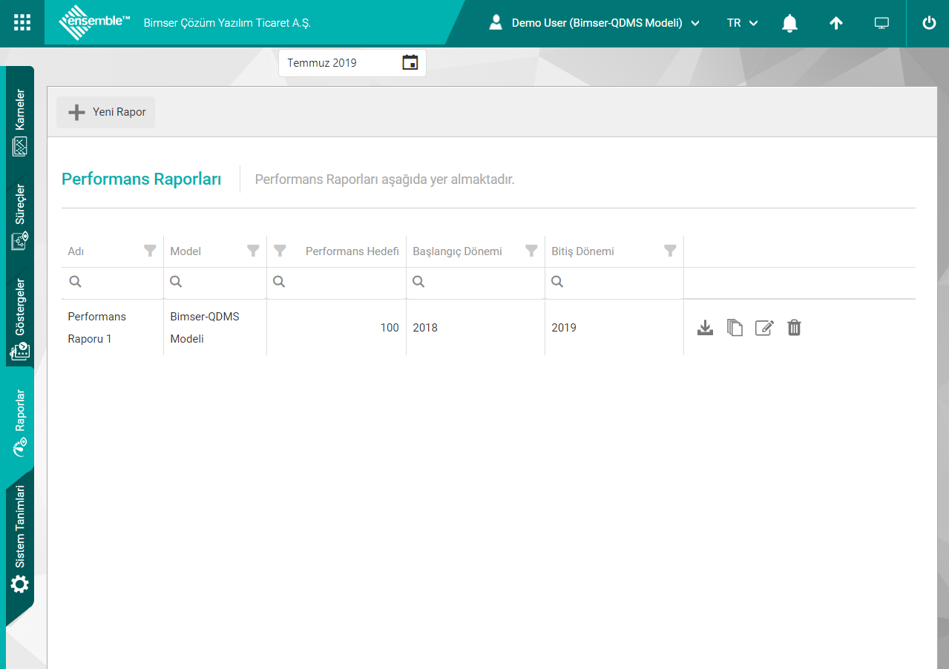The image size is (949, 669).
Task: Open filter for Bitiş Dönemi column
Action: pyautogui.click(x=670, y=251)
